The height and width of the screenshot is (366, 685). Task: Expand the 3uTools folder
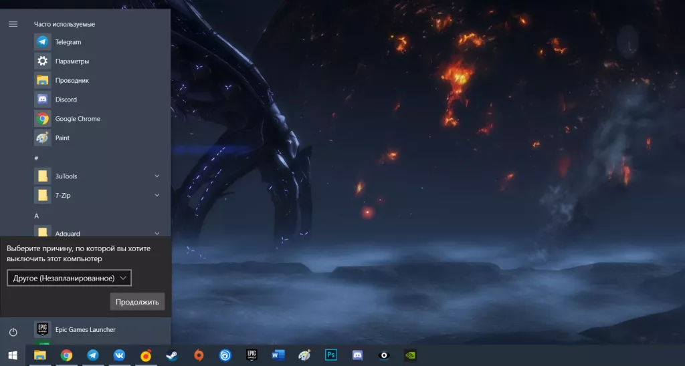tap(157, 176)
